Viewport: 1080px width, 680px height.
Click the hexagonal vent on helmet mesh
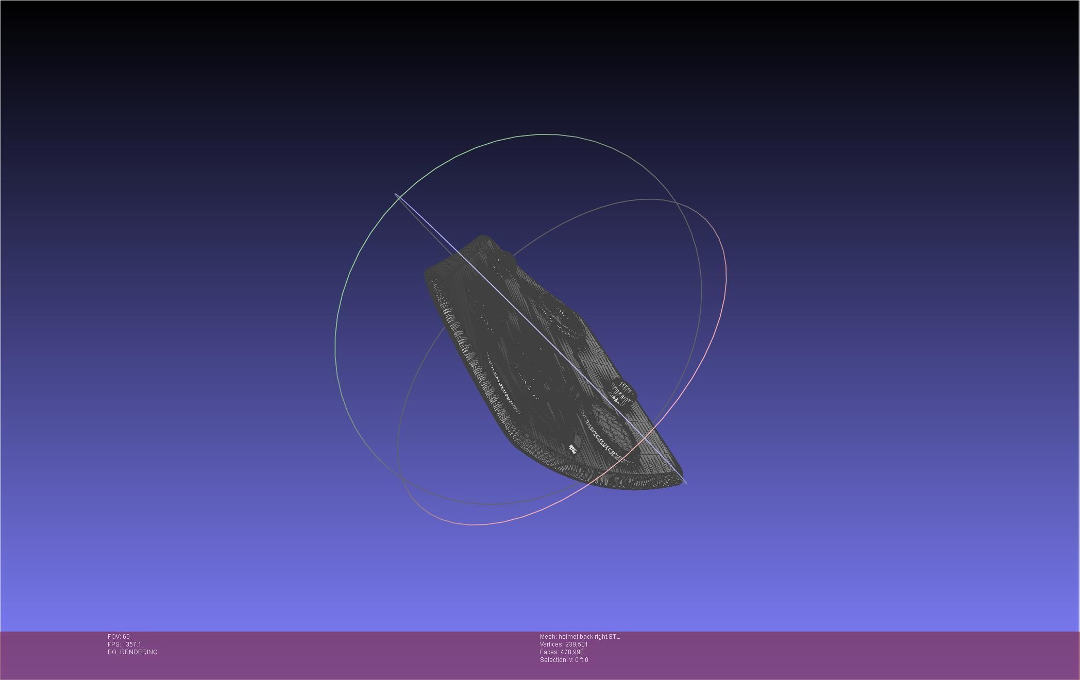612,428
